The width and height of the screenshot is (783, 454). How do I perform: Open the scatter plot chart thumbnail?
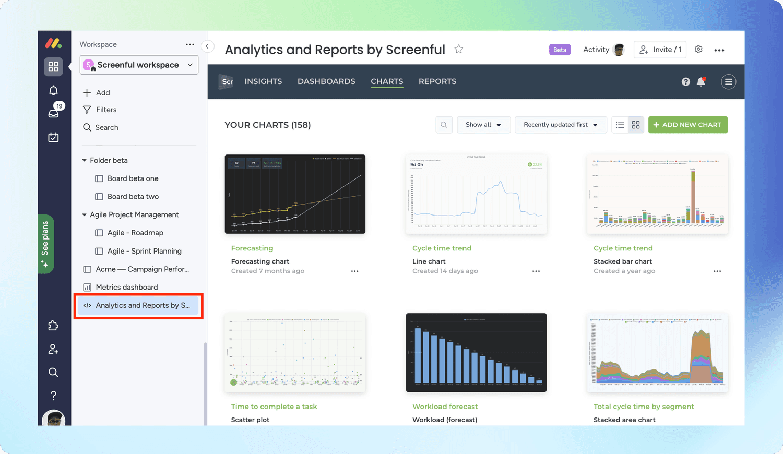pos(295,353)
